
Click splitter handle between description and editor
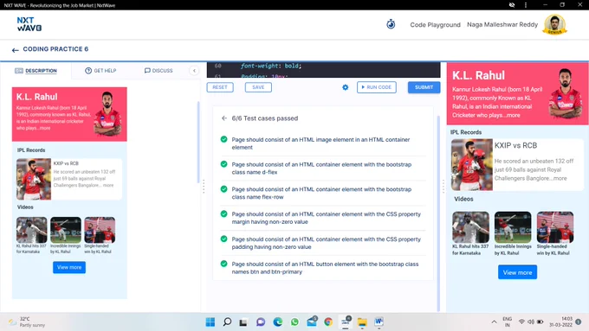pyautogui.click(x=204, y=187)
